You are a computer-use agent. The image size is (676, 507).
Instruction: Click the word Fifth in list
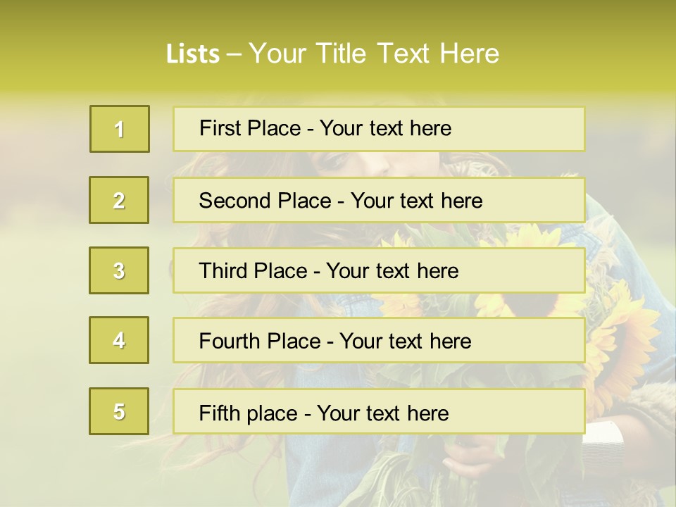[x=220, y=413]
